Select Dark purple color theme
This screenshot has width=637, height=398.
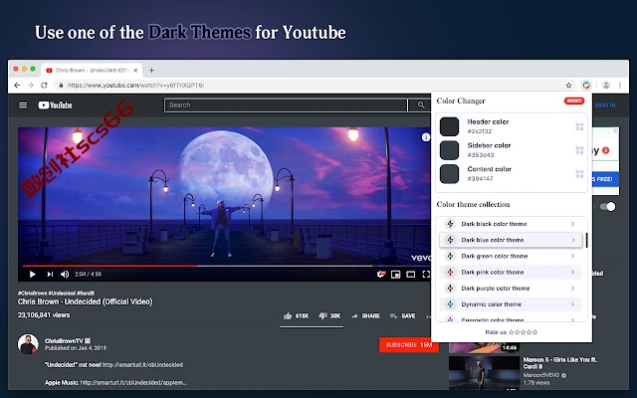click(511, 289)
